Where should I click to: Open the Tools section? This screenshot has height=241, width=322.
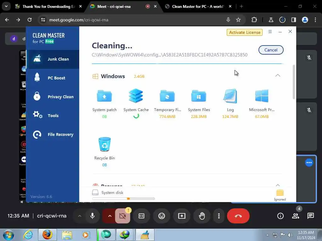pos(53,115)
